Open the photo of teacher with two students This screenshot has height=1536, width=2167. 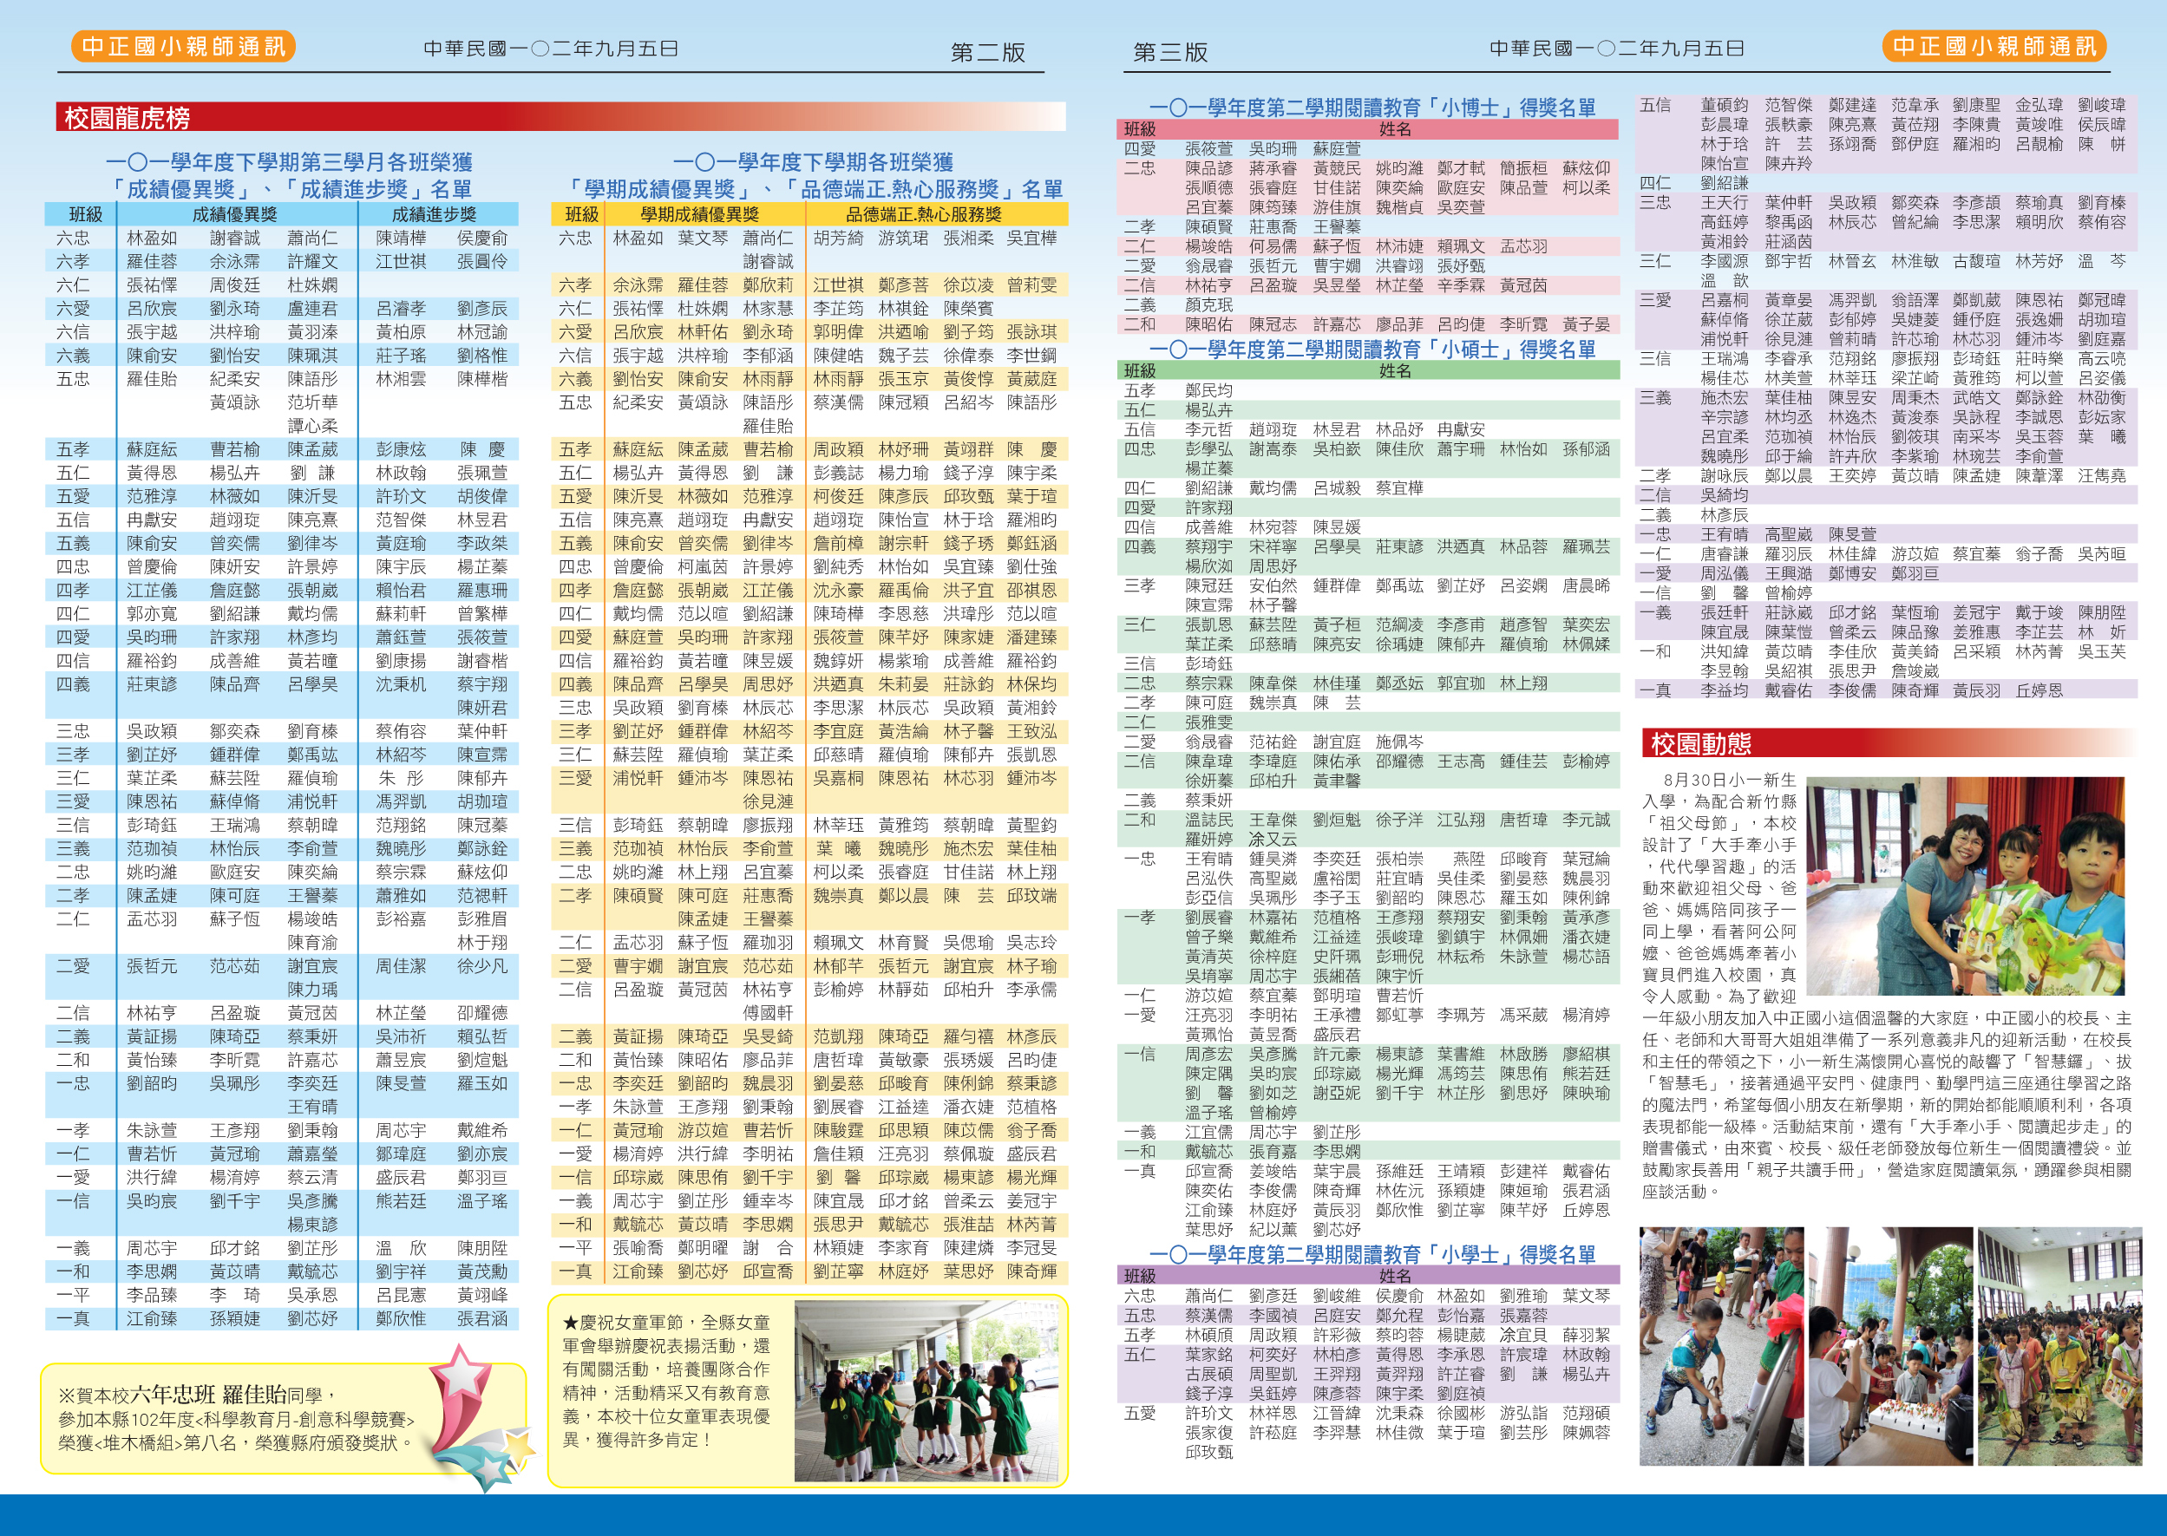pyautogui.click(x=1966, y=886)
